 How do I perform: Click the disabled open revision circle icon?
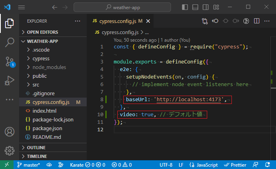[225, 21]
